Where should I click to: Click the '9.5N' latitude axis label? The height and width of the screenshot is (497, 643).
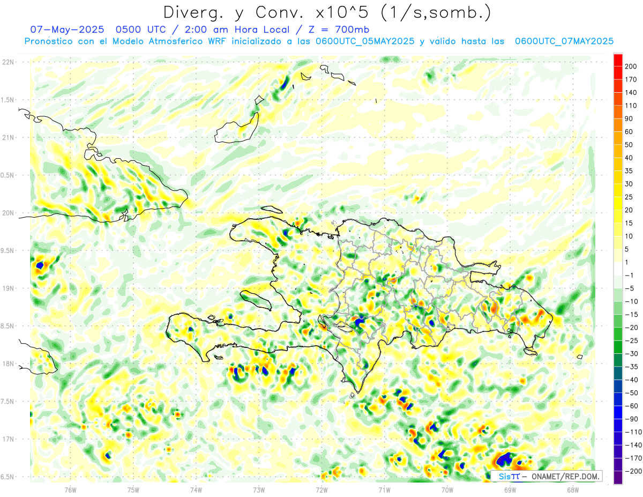(x=8, y=250)
